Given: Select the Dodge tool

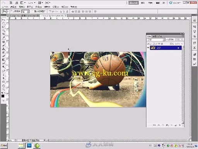Looking at the screenshot, I should (3, 67).
